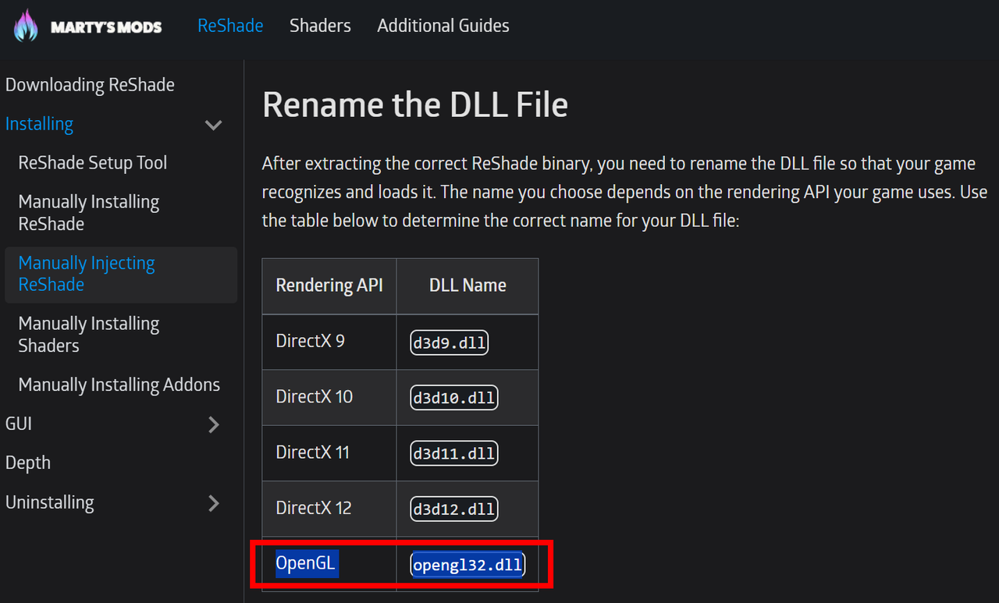The image size is (999, 603).
Task: Expand the Uninstalling section chevron
Action: [x=214, y=504]
